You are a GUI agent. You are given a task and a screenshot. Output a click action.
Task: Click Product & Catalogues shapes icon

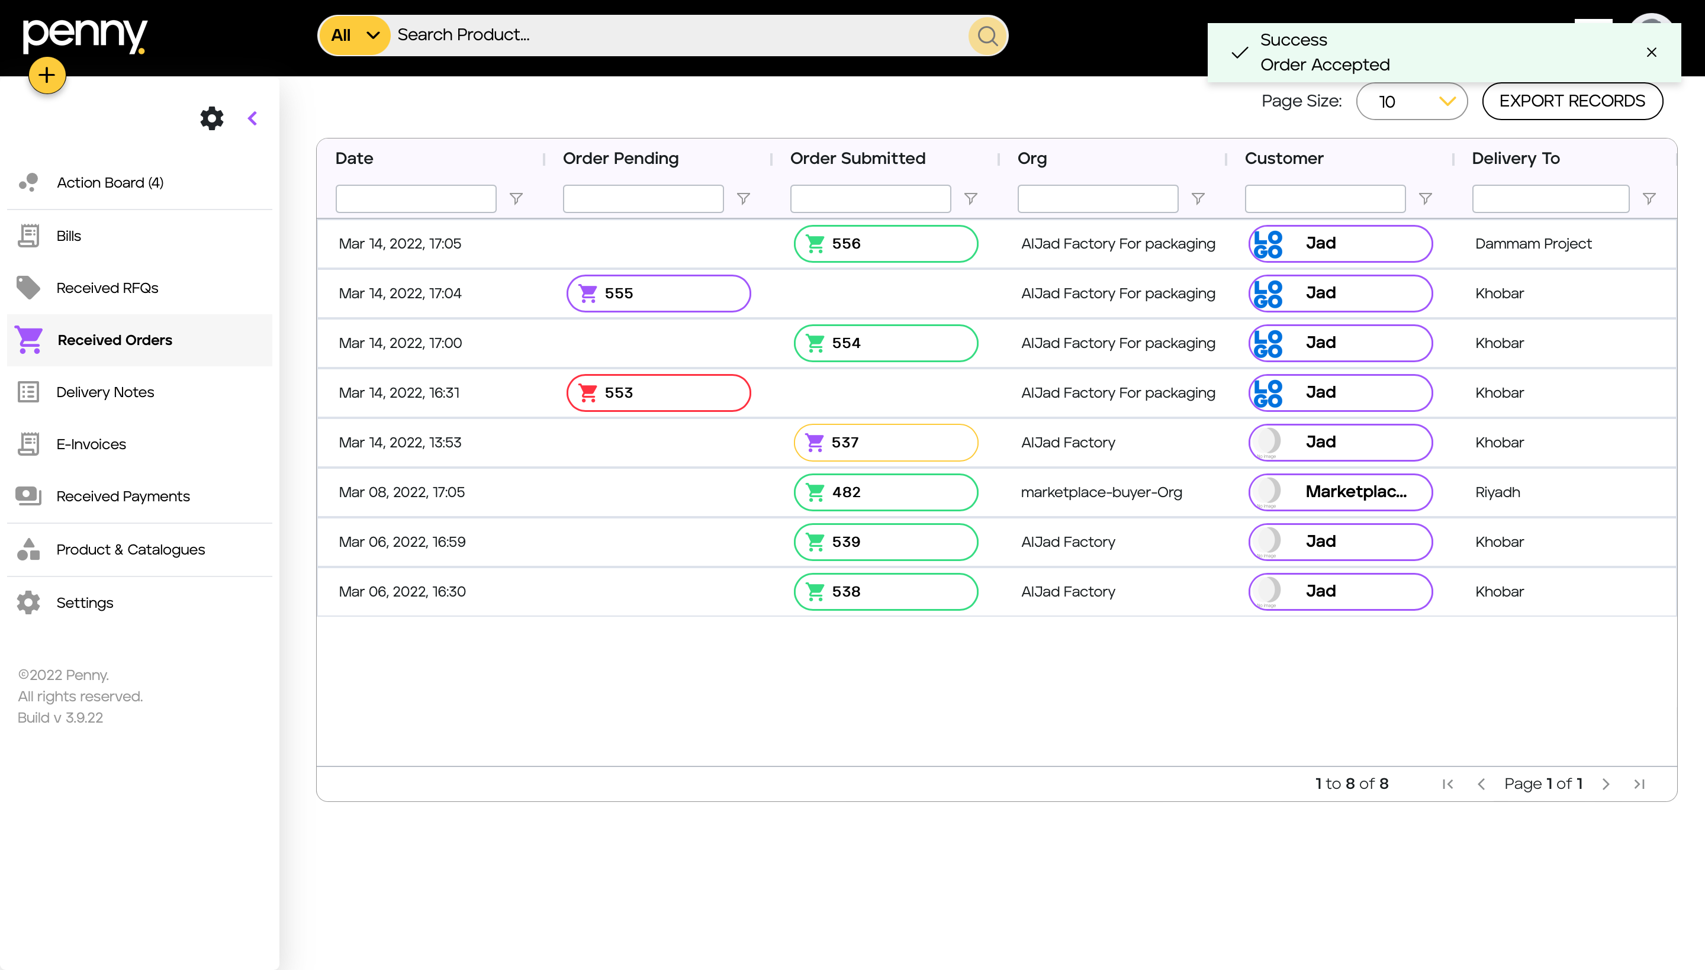click(x=28, y=550)
